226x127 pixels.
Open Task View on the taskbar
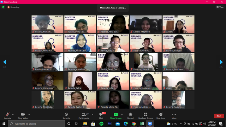(77, 124)
